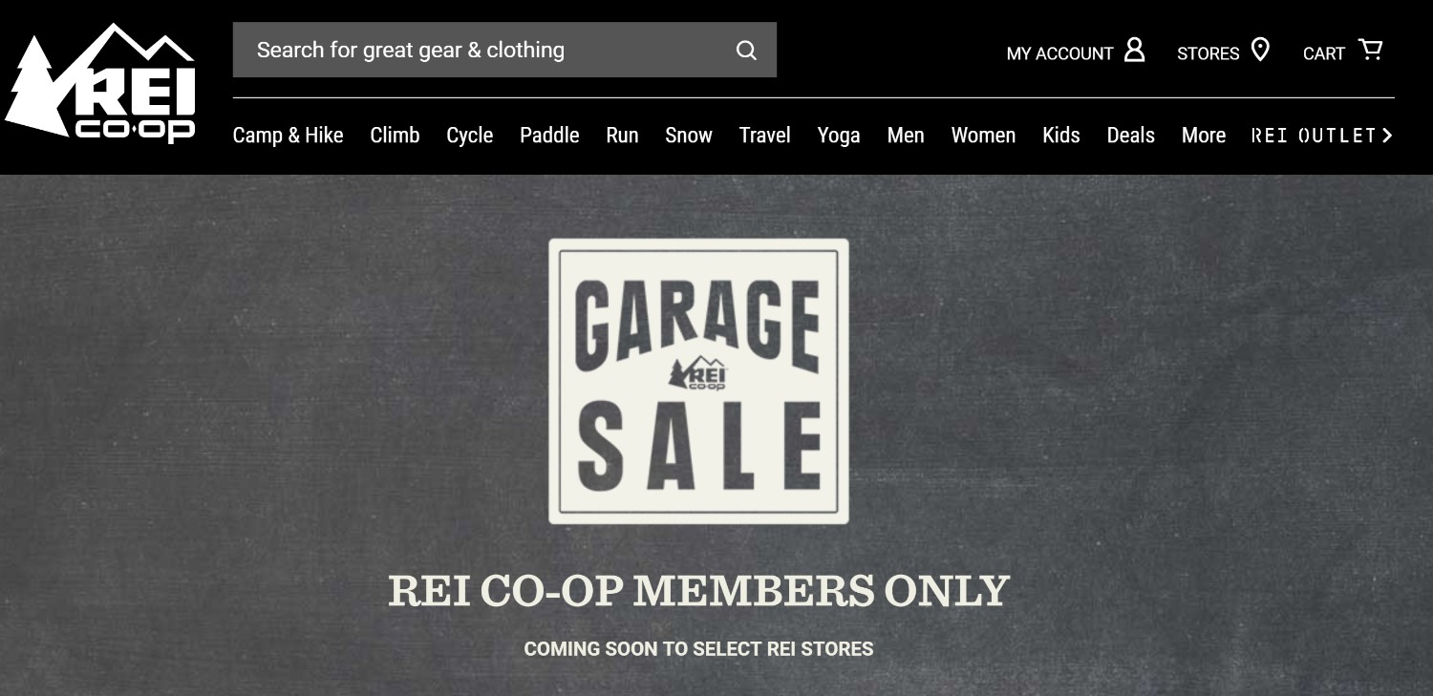This screenshot has height=696, width=1433.
Task: Select the Cycle menu item
Action: point(469,136)
